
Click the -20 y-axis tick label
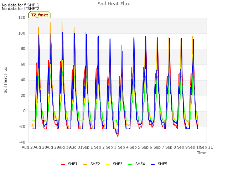tap(22, 126)
